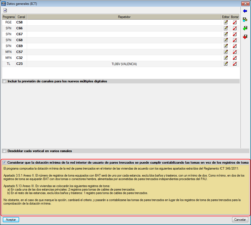Select the TL06V (VALENCIA) repeater cell
The width and height of the screenshot is (251, 225).
[124, 64]
